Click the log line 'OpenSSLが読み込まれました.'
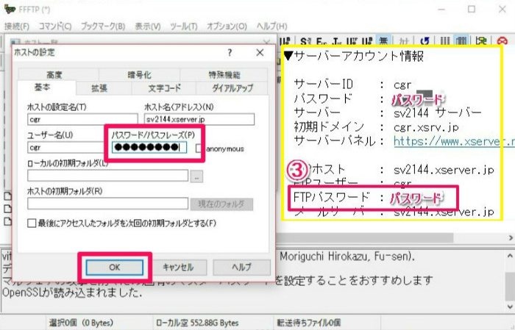515x330 pixels. coord(72,293)
